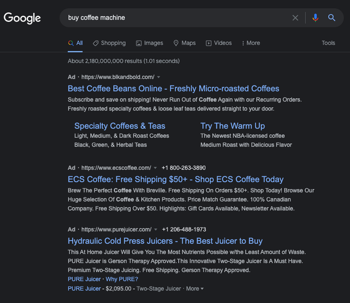350x303 pixels.
Task: Open the 'ECS Coffee: Free Shipping $50+' headline
Action: [176, 179]
